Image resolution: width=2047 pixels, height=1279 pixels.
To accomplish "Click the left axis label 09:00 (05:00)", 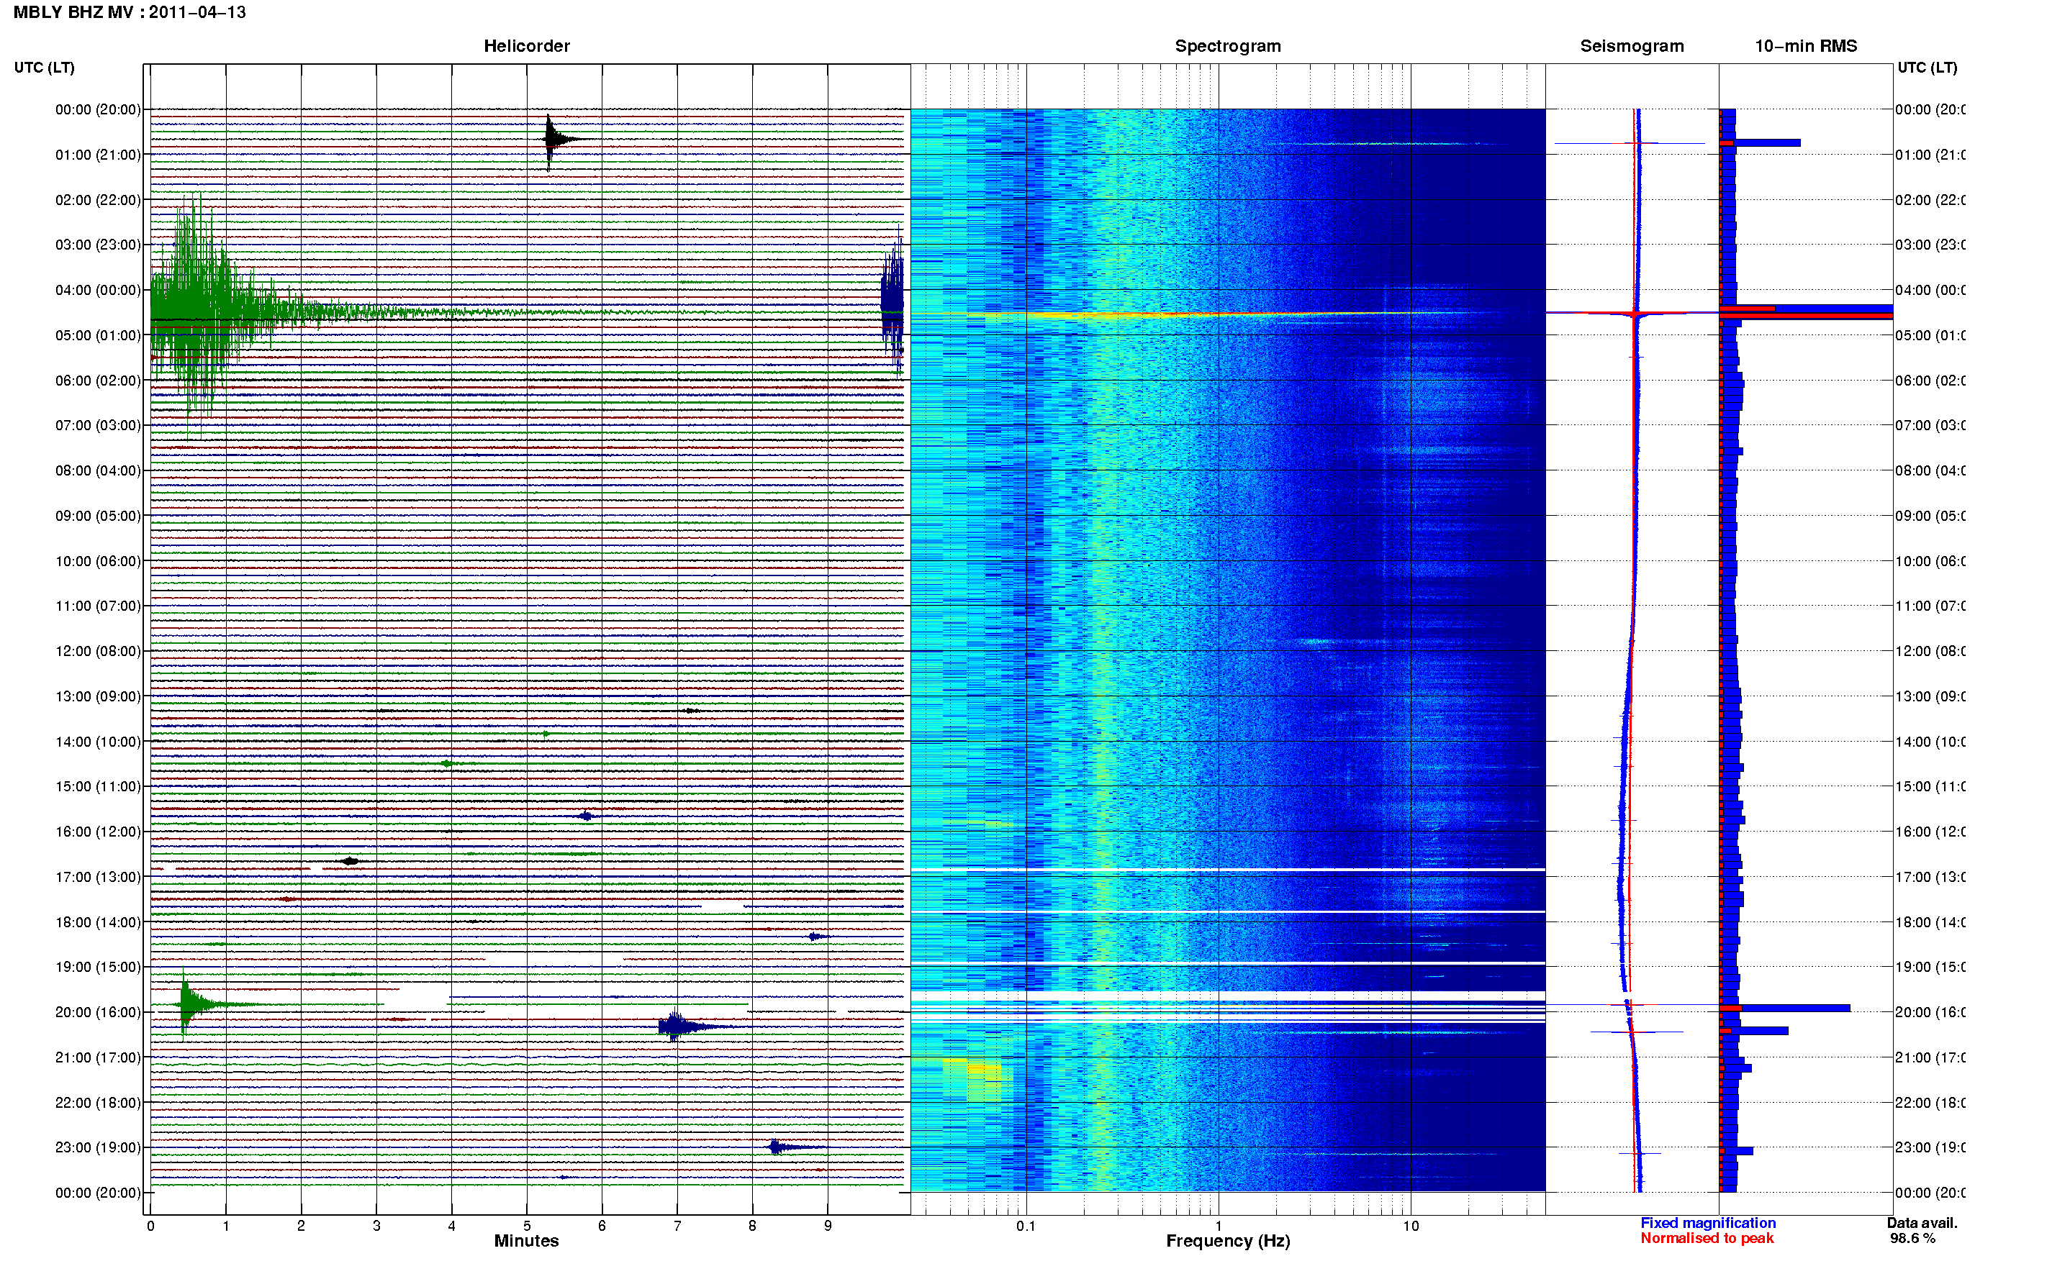I will [x=97, y=516].
